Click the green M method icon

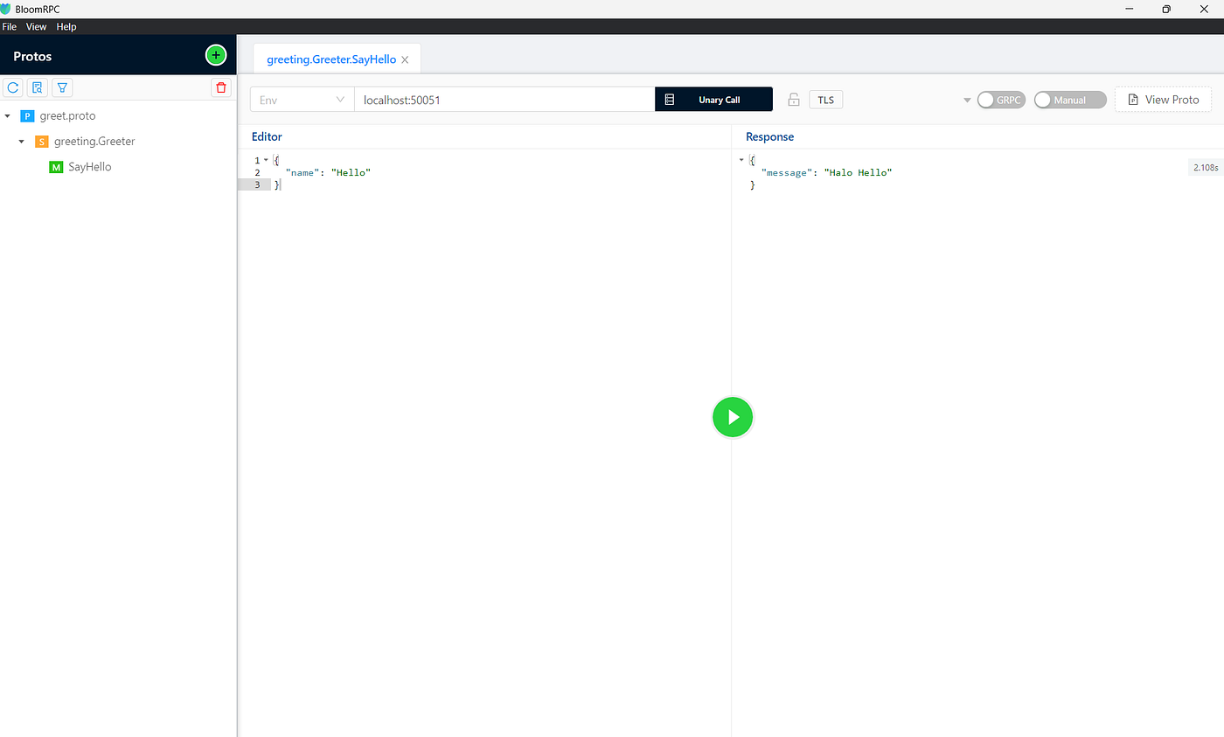(56, 167)
